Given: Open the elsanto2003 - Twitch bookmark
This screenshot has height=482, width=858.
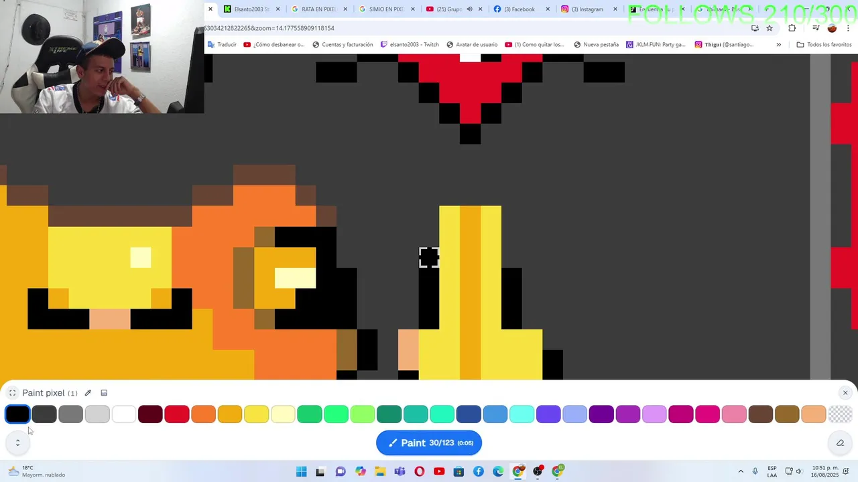Looking at the screenshot, I should [410, 45].
